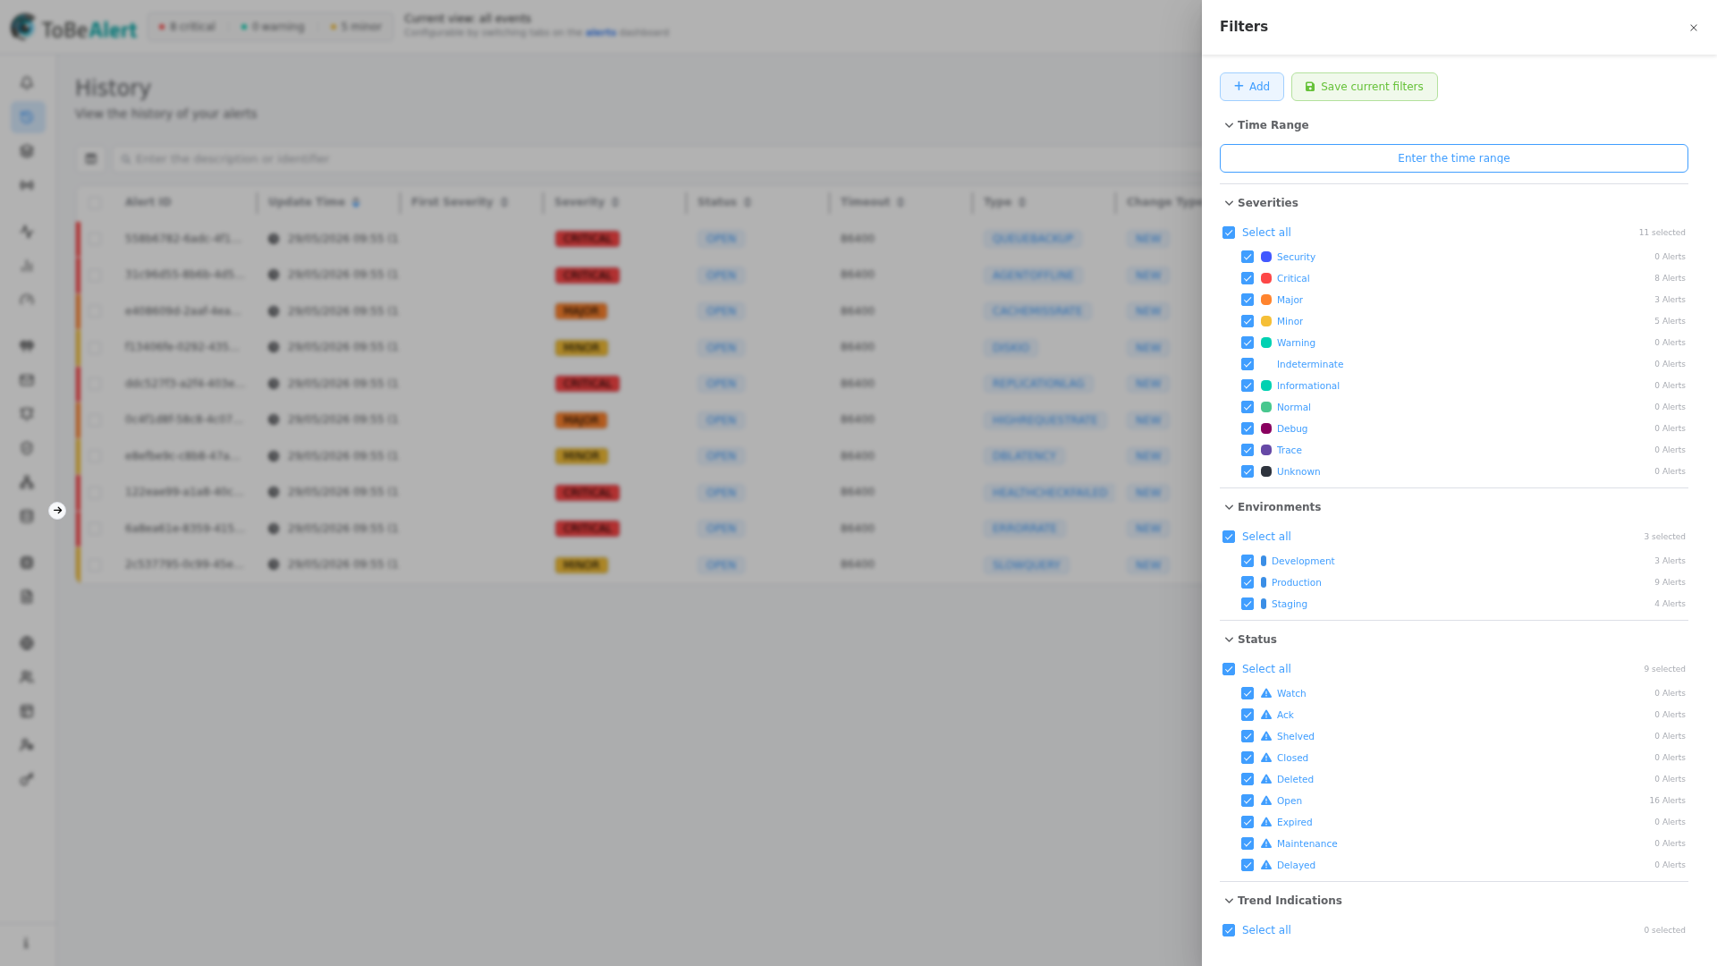Uncheck the Open status checkbox
Viewport: 1717px width, 966px height.
[1248, 801]
